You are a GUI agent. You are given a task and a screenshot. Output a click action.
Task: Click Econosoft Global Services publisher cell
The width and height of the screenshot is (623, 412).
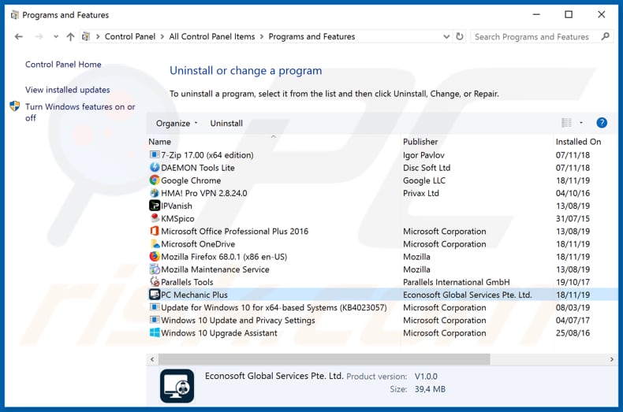467,295
